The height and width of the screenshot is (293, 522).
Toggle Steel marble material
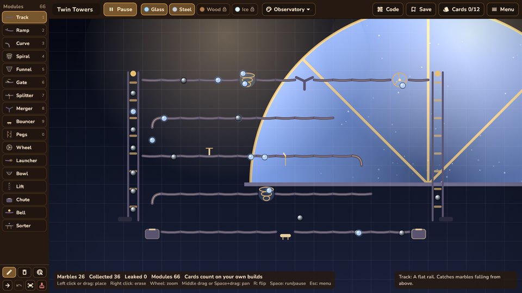(182, 9)
